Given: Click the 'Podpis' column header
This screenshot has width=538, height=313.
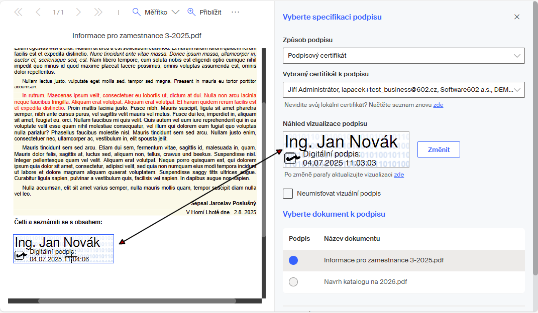Looking at the screenshot, I should tap(299, 239).
